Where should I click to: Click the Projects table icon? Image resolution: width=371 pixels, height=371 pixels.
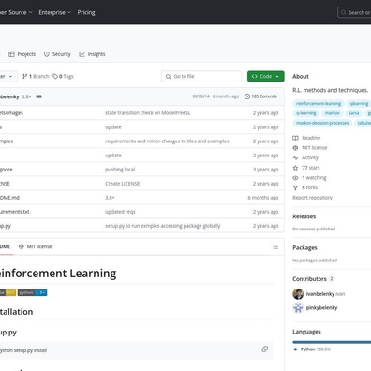coord(11,54)
